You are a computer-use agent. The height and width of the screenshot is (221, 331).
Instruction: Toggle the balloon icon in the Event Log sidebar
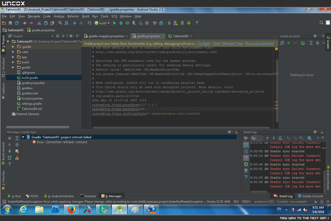pyautogui.click(x=246, y=145)
